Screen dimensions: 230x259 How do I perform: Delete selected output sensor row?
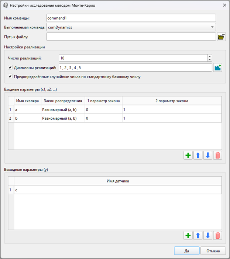(218, 235)
